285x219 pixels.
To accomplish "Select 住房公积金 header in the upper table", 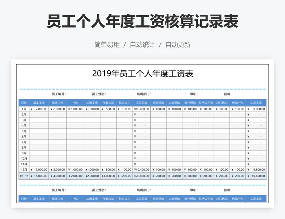I will click(206, 103).
